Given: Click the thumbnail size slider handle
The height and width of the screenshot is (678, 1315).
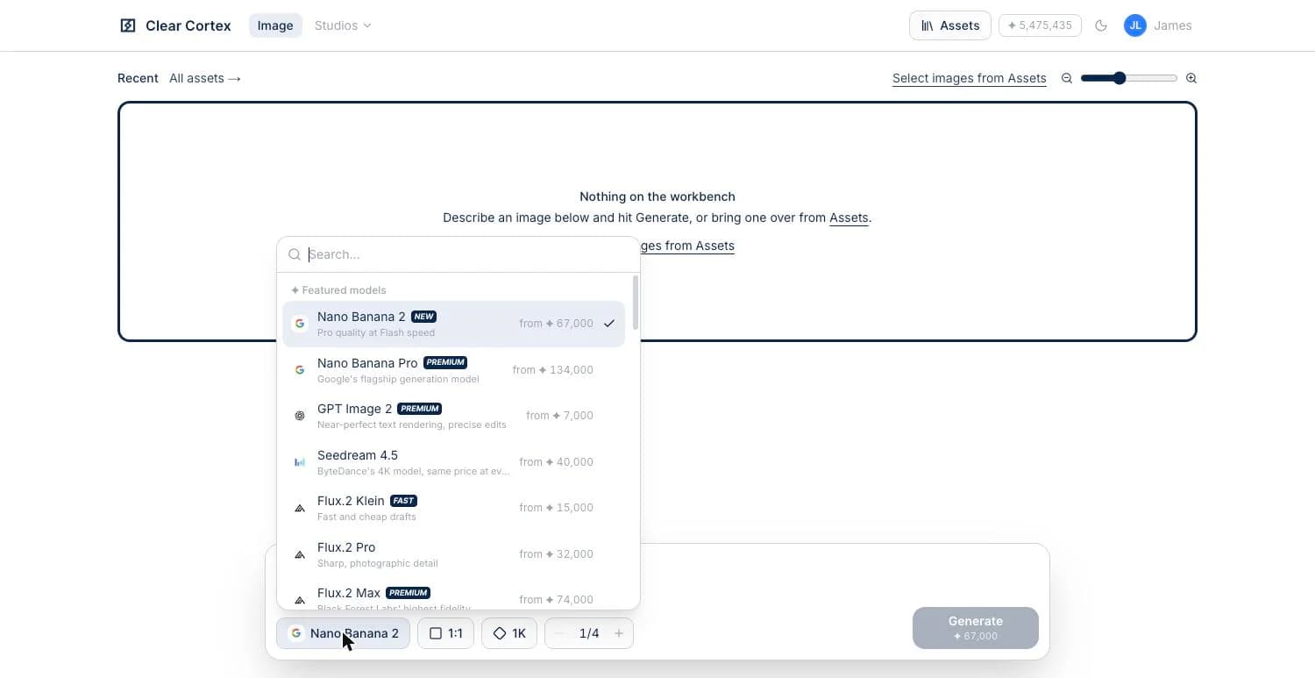Looking at the screenshot, I should coord(1120,78).
